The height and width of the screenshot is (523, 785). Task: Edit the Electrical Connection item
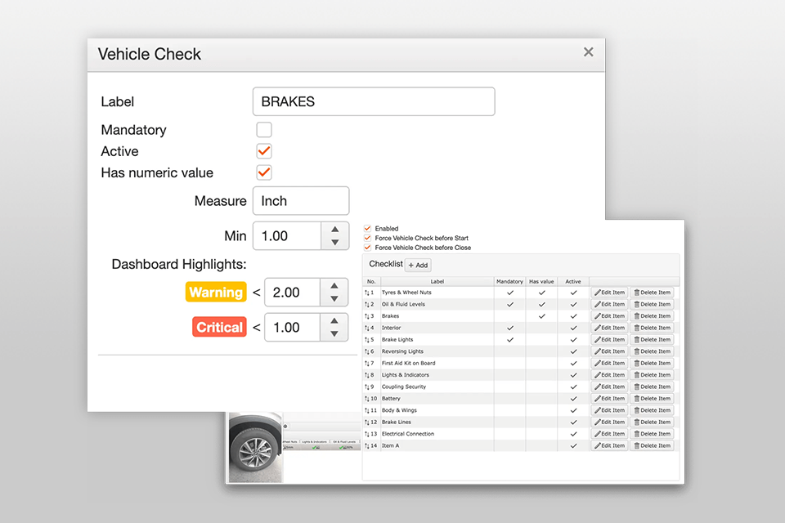click(x=609, y=433)
